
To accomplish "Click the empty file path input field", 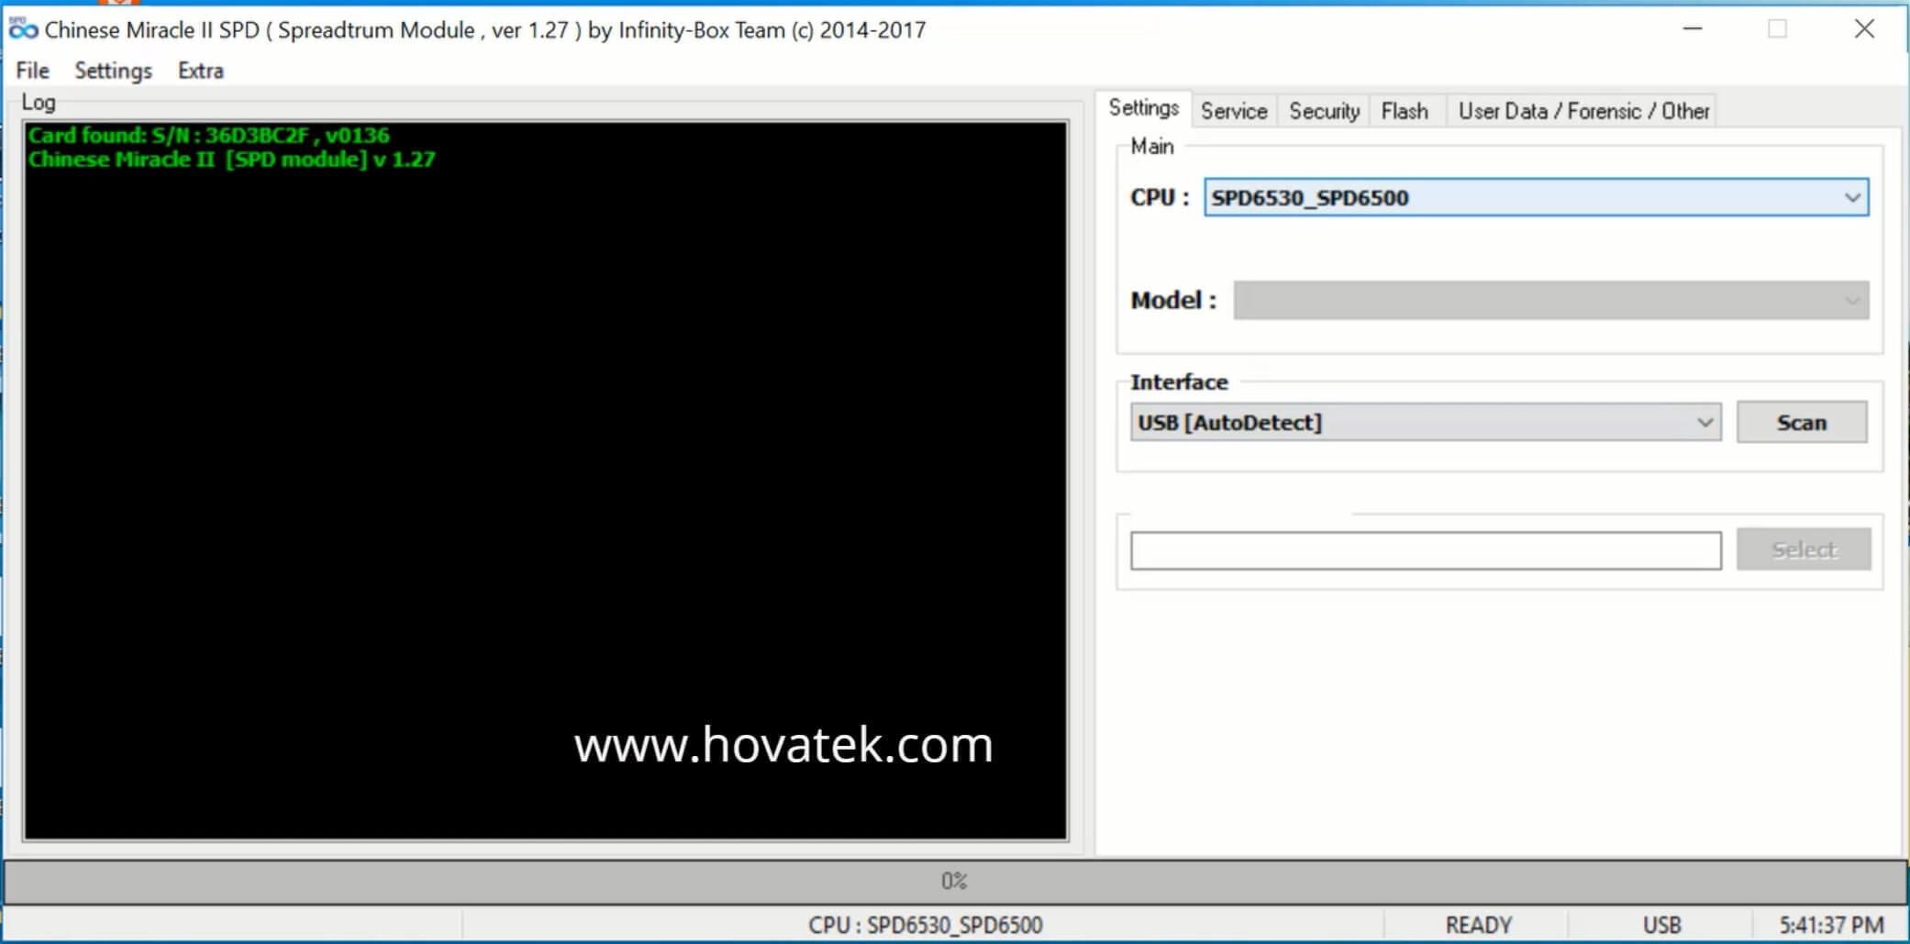I will [x=1426, y=550].
